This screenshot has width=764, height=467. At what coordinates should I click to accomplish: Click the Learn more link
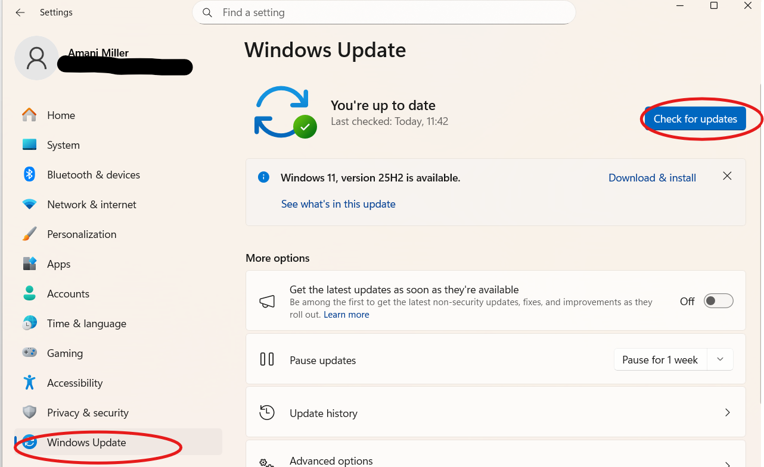point(346,315)
